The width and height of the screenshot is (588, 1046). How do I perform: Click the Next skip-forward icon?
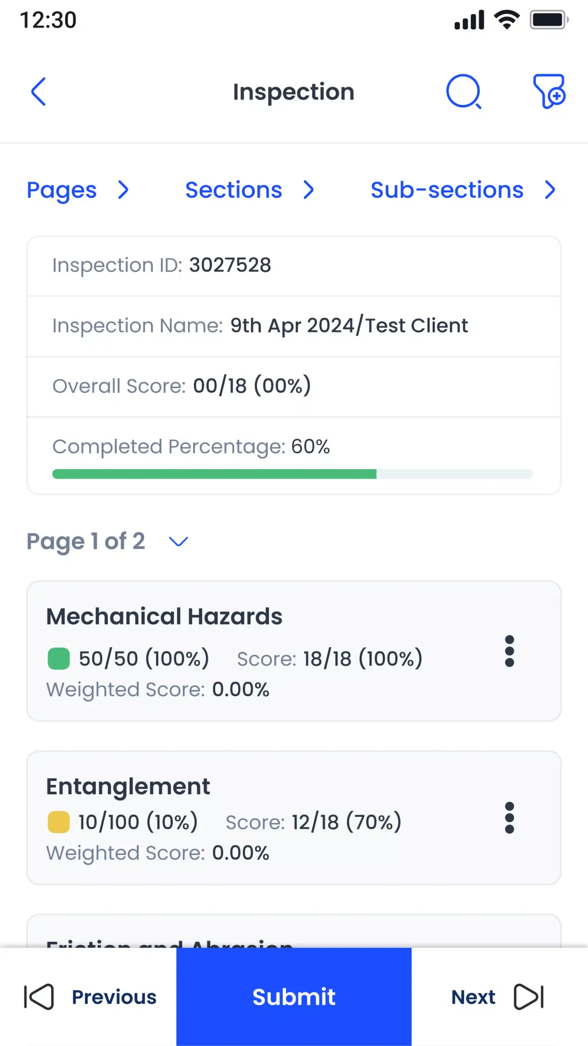(529, 997)
